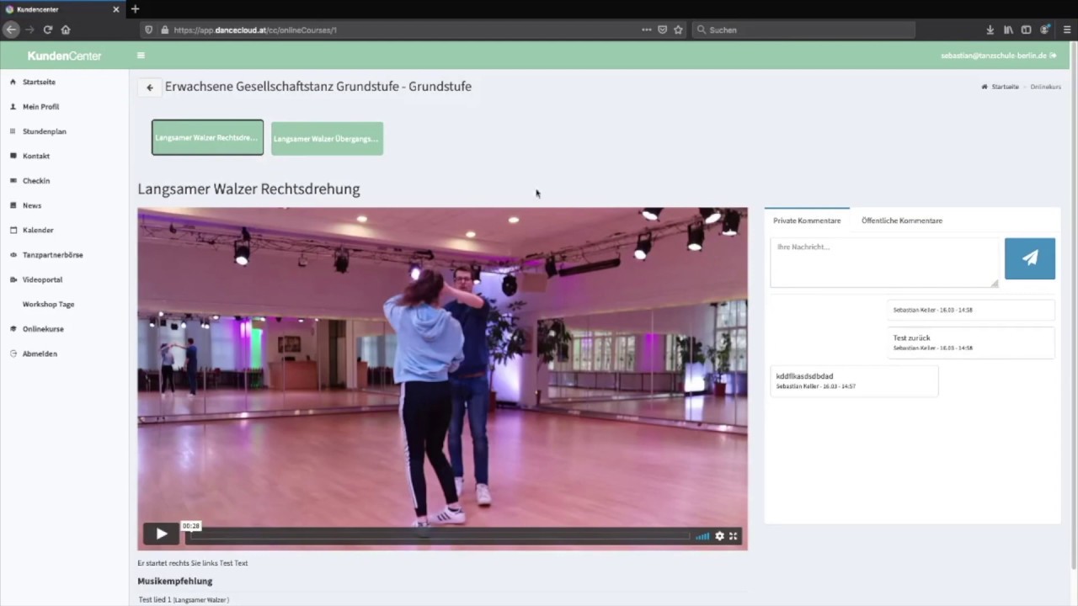Open video settings gear icon
The width and height of the screenshot is (1078, 606).
[719, 536]
